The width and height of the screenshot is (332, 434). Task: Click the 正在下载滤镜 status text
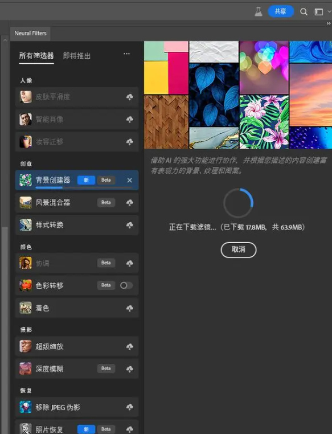pyautogui.click(x=237, y=227)
